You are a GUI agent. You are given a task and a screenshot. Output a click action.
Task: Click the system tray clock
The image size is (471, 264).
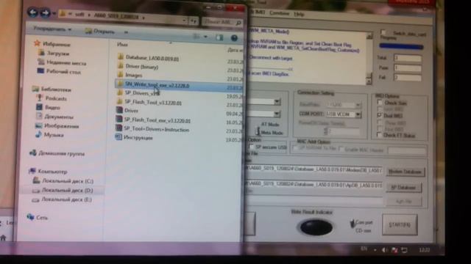pos(424,250)
